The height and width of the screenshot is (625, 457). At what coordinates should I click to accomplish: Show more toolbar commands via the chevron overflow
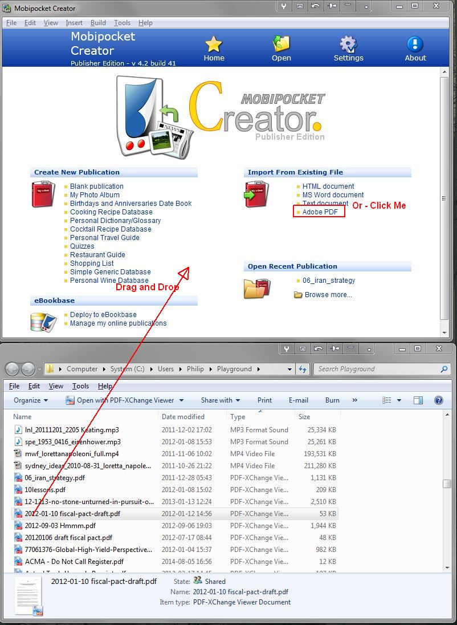(x=354, y=400)
